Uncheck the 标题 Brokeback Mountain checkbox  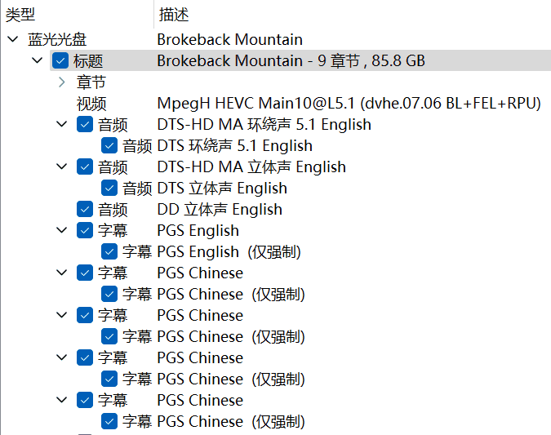[x=60, y=60]
